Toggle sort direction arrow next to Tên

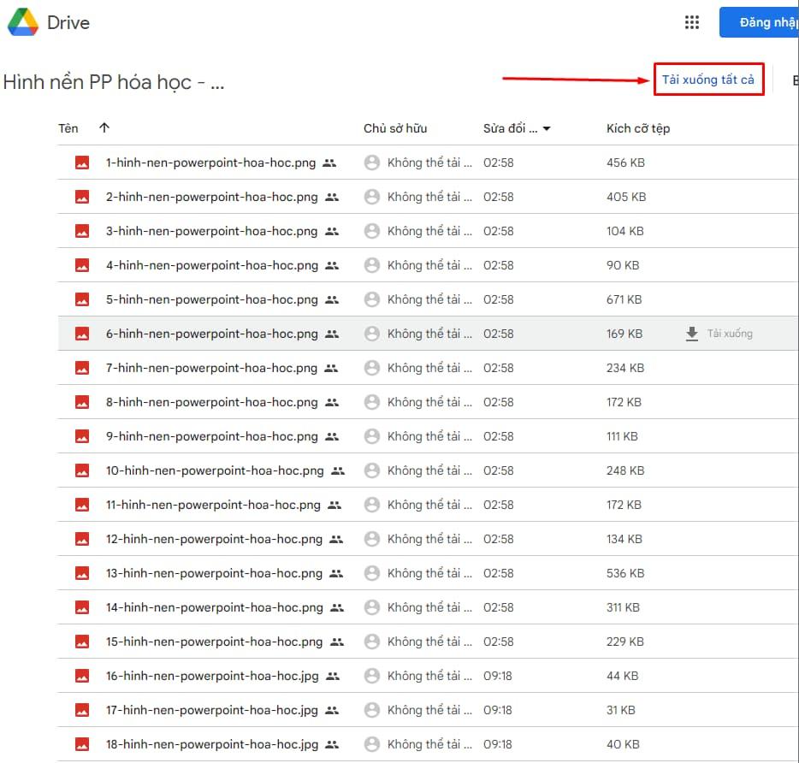coord(104,128)
